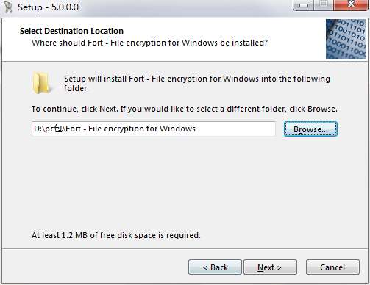Click the 'To continue, click Next' instruction
The height and width of the screenshot is (285, 370).
(185, 109)
